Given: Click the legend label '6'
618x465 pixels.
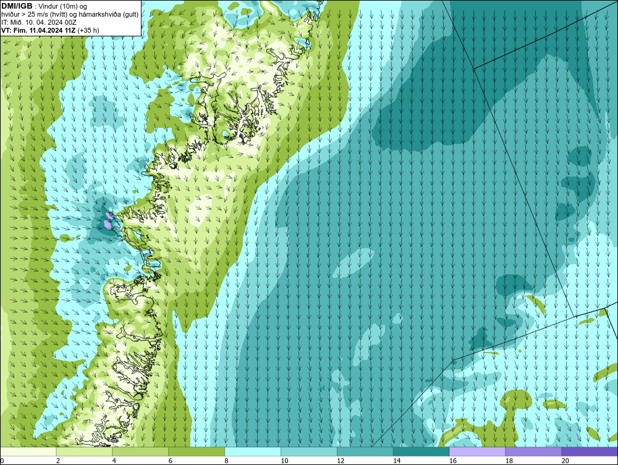Looking at the screenshot, I should coord(171,461).
